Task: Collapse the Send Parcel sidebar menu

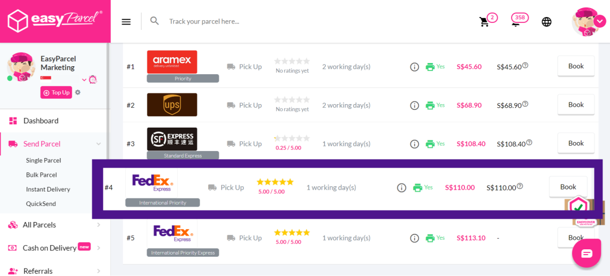Action: [98, 144]
